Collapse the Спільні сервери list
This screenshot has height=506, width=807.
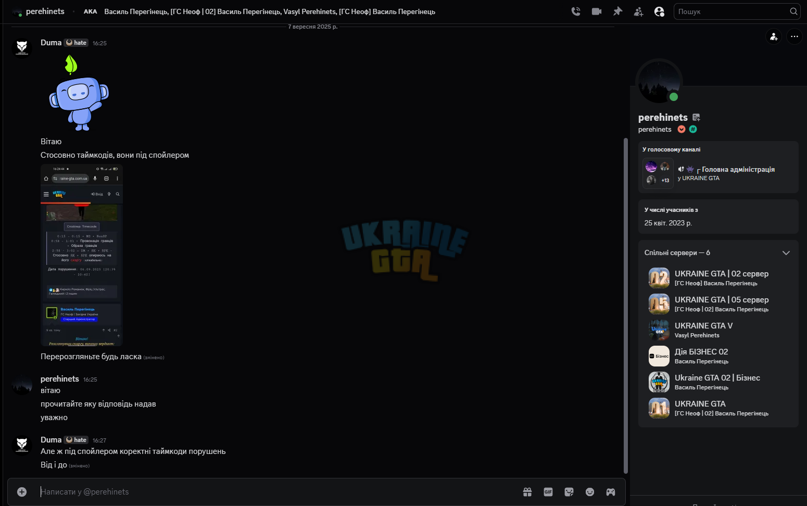pyautogui.click(x=786, y=253)
